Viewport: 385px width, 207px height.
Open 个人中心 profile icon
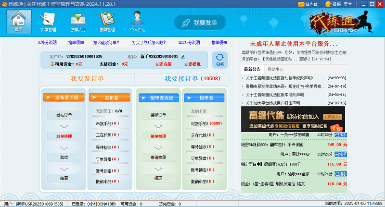(138, 22)
